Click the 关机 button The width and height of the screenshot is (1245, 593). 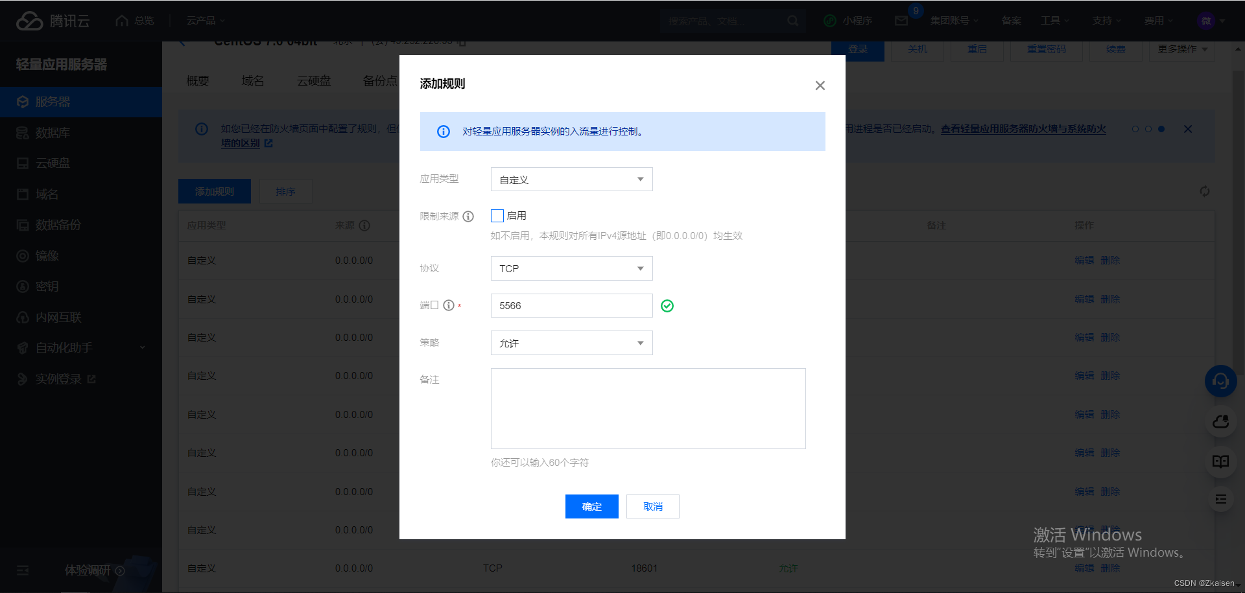[918, 49]
